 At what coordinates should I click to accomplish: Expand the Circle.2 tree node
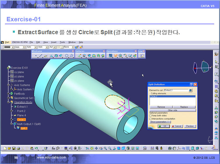pyautogui.click(x=11, y=119)
